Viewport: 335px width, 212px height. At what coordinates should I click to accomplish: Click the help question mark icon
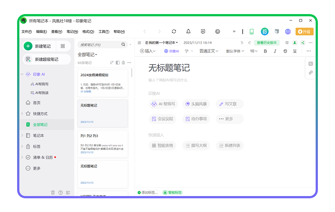(60, 192)
